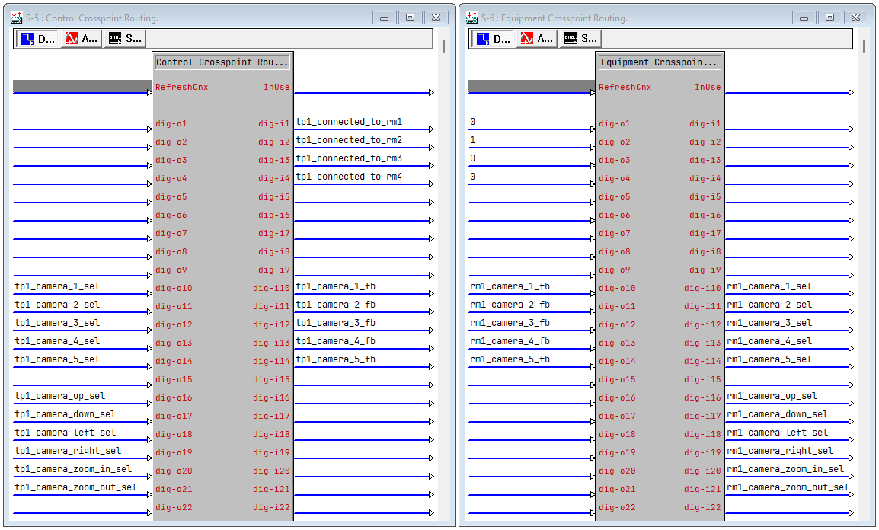Select the tp1_camera_5_fb output signal
879x530 pixels.
336,360
